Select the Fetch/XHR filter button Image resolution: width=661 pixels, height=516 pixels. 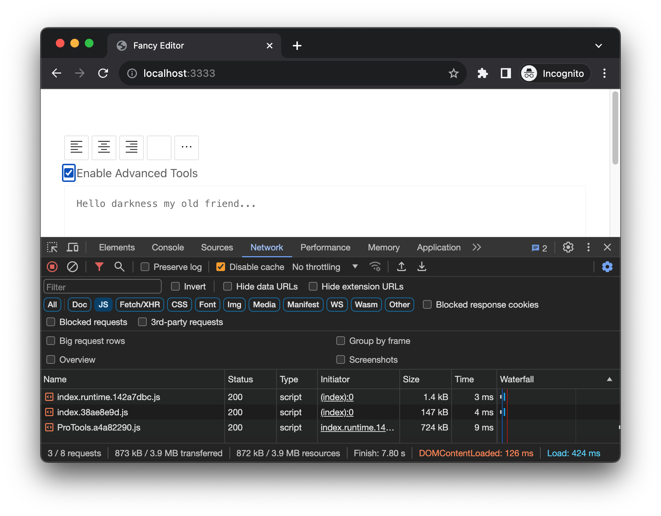coord(140,305)
